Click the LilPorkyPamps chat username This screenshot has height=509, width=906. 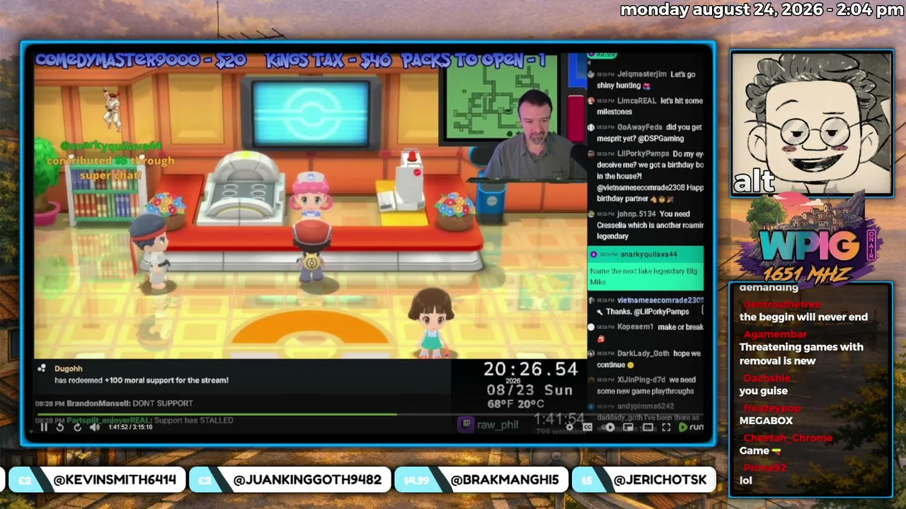(x=643, y=154)
